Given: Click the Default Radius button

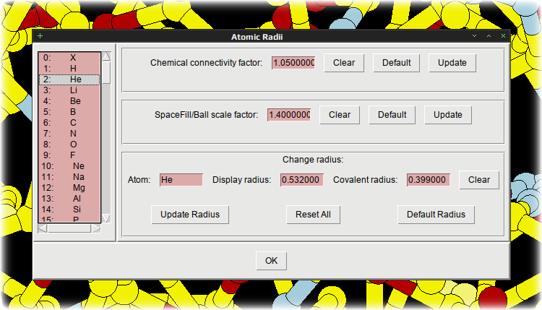Looking at the screenshot, I should pos(436,215).
